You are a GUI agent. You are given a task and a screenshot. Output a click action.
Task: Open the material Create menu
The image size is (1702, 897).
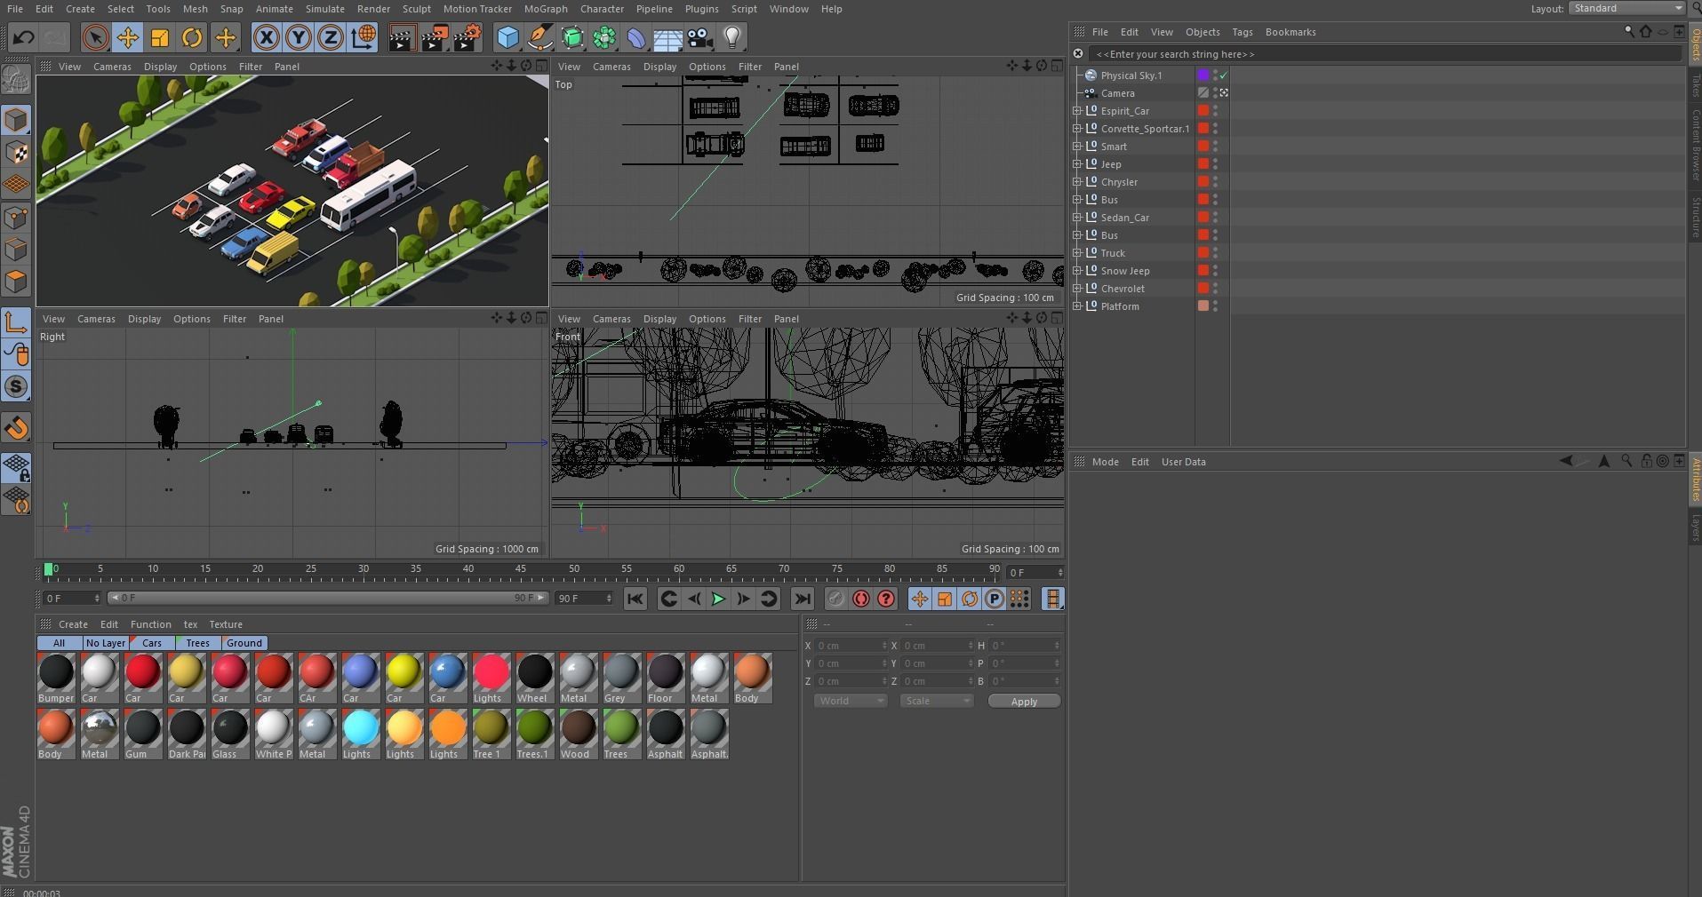point(73,624)
